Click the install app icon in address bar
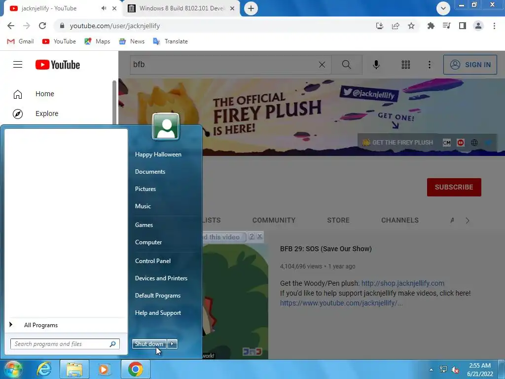This screenshot has height=379, width=505. tap(380, 26)
